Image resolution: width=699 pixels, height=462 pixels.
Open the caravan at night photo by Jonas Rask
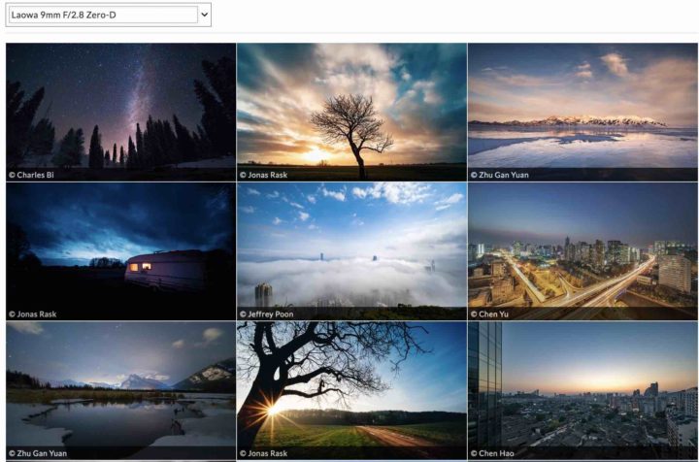120,251
